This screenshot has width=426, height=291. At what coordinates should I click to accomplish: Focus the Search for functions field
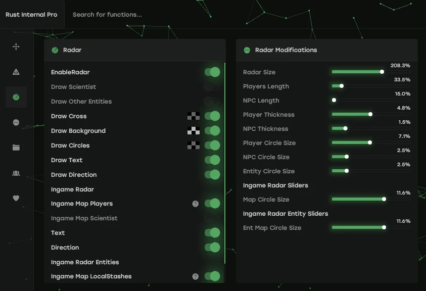tap(107, 15)
